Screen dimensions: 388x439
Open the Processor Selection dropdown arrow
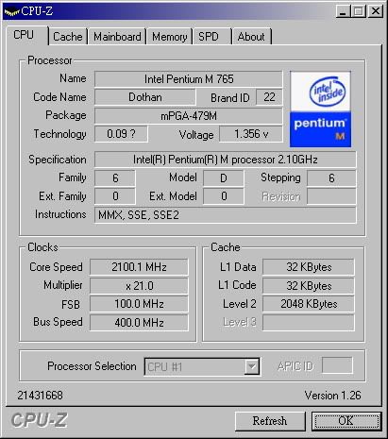click(x=252, y=366)
